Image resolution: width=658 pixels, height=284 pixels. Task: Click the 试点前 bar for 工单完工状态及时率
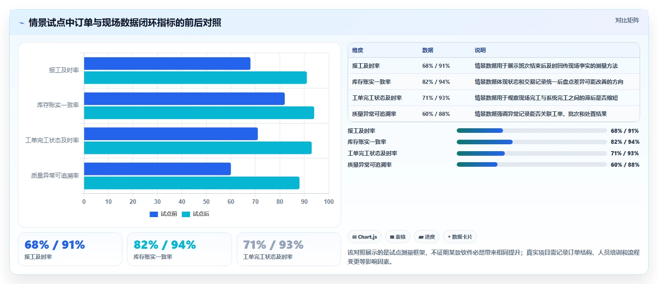pyautogui.click(x=171, y=134)
